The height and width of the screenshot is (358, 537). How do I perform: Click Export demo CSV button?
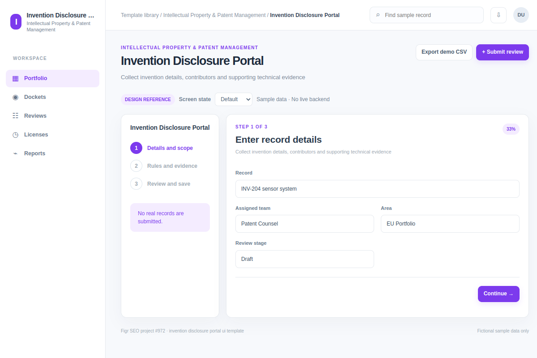click(444, 52)
